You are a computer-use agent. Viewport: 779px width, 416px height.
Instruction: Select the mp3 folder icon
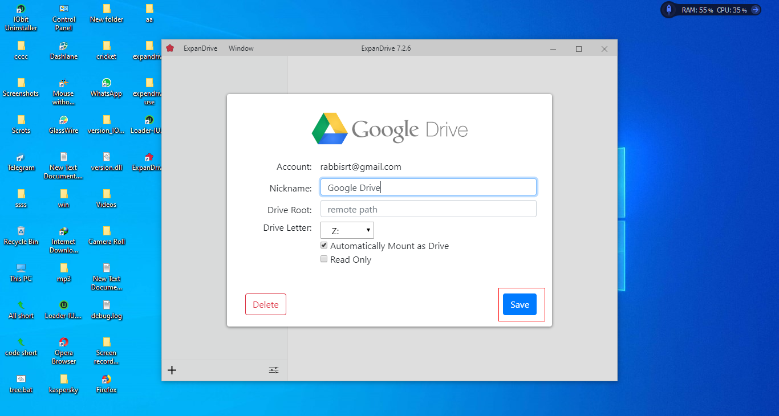[x=64, y=268]
